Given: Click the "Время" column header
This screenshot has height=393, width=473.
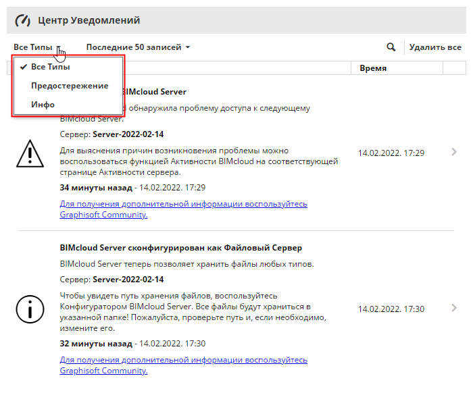Looking at the screenshot, I should tap(373, 68).
